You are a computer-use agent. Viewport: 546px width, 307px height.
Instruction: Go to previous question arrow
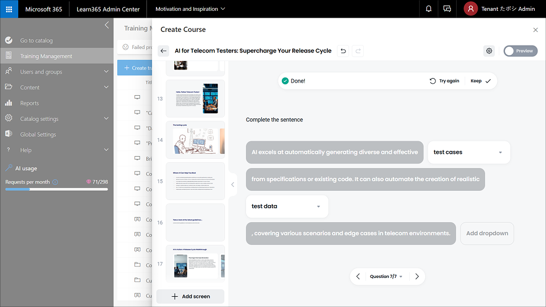pyautogui.click(x=358, y=276)
